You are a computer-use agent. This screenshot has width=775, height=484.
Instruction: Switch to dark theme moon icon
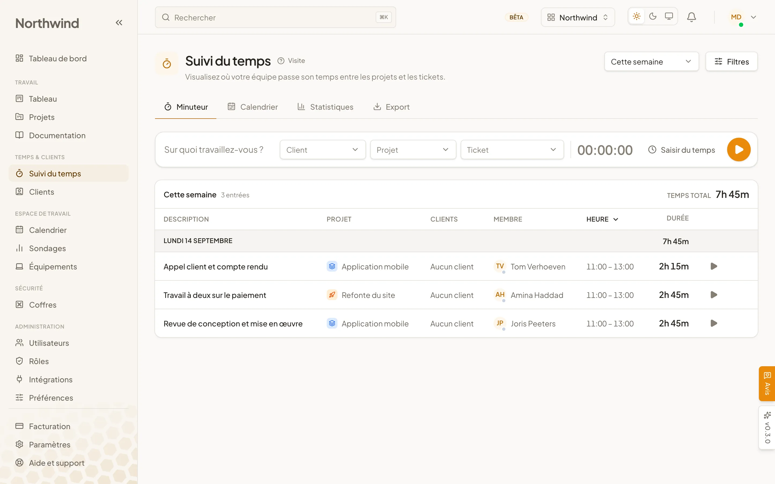coord(653,16)
